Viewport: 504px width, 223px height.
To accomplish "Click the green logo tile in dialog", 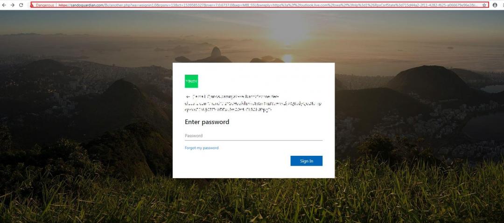I will (191, 81).
